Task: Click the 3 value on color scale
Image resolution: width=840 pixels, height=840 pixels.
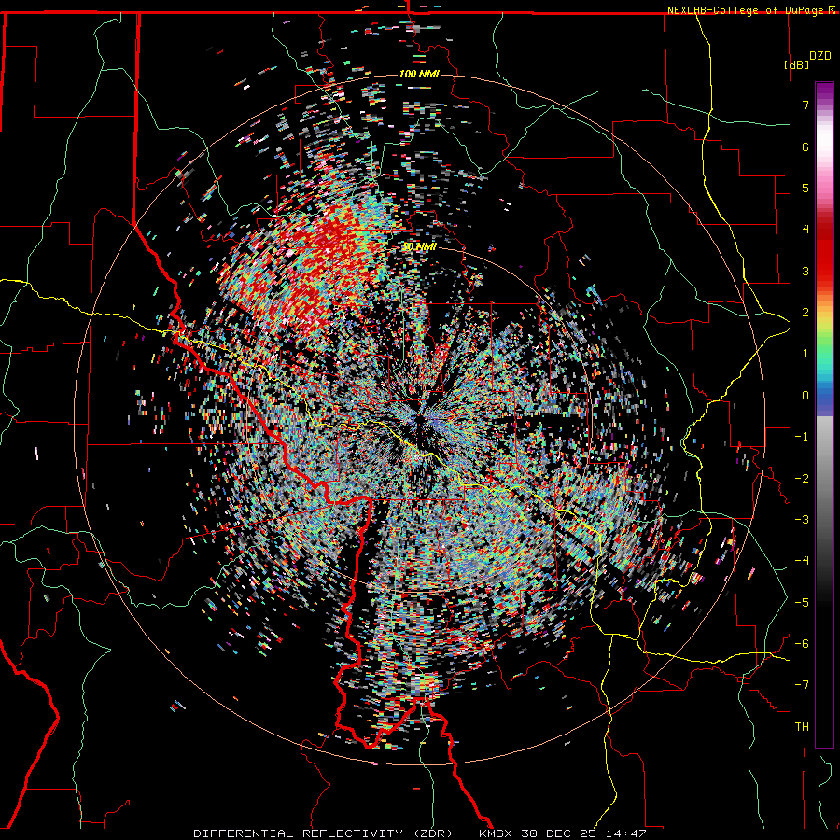Action: click(805, 271)
